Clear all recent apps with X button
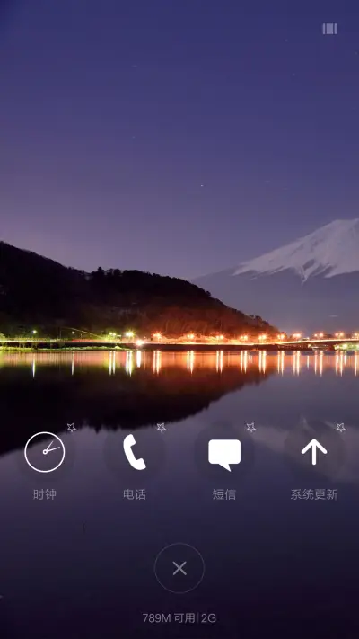 (x=179, y=568)
